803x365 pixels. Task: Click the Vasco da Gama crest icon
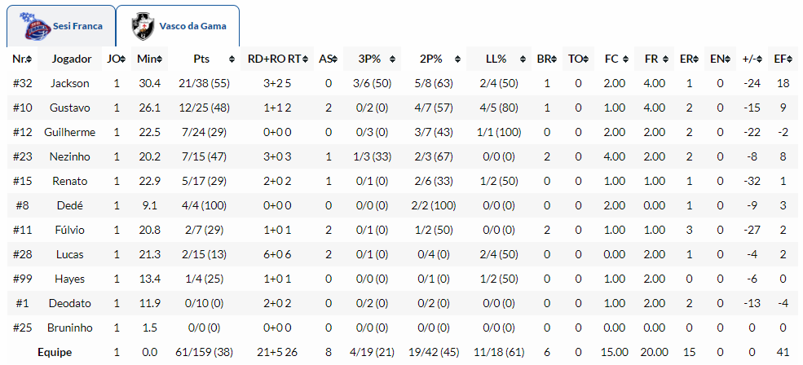pos(144,26)
